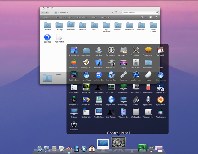Open Device Manager icon
Image resolution: width=198 pixels, height=154 pixels.
pyautogui.click(x=99, y=62)
